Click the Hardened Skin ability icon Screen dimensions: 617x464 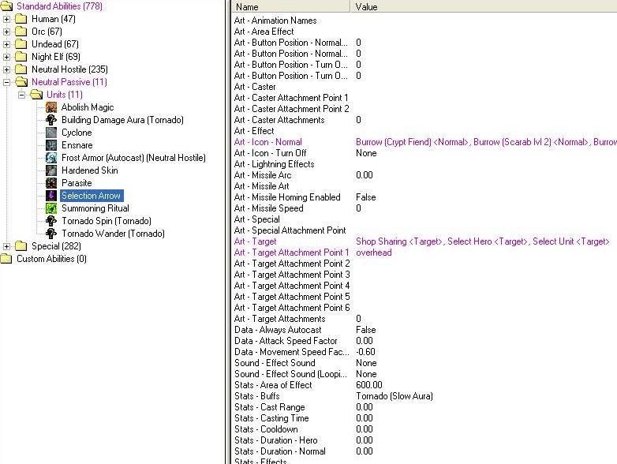tap(51, 170)
